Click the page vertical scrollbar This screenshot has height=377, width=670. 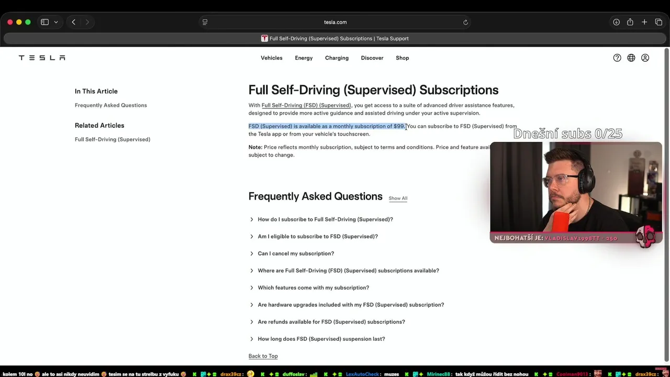666,204
